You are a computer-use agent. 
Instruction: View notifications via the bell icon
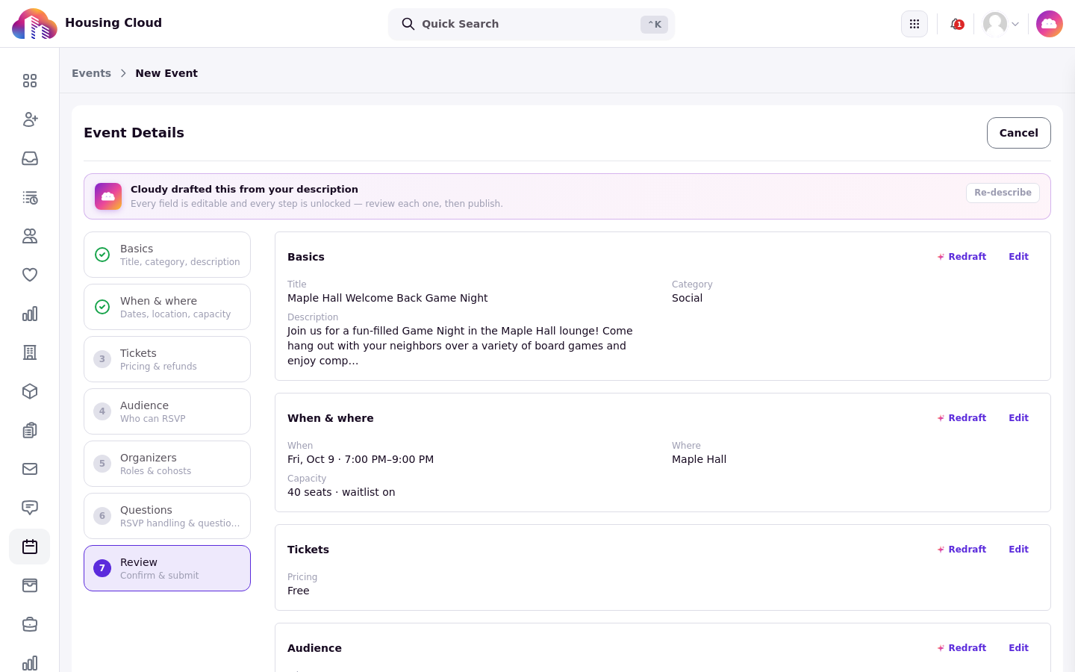[956, 24]
